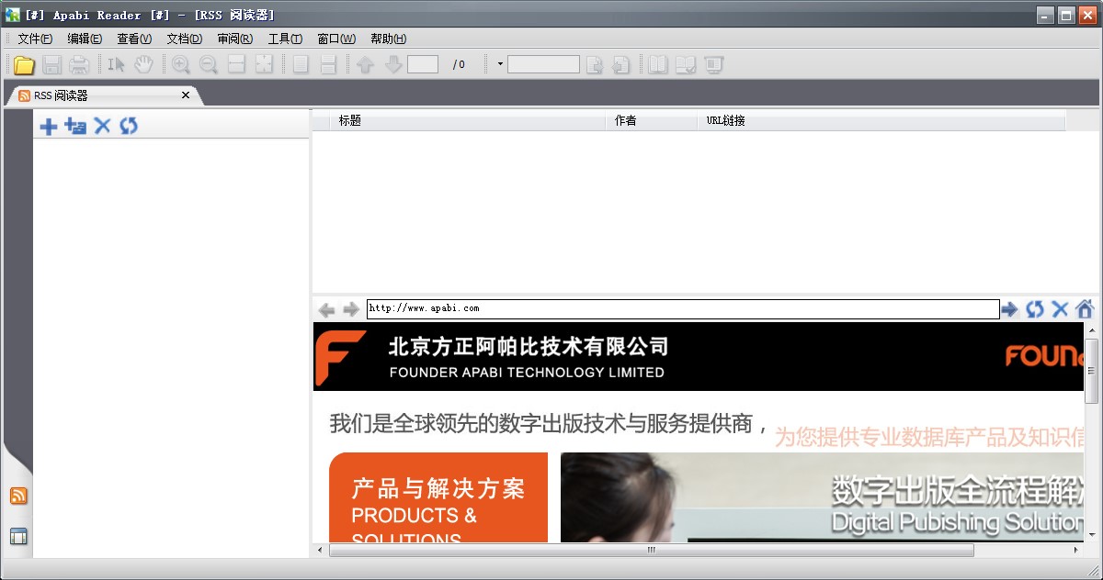Delete feed using the blue X icon
This screenshot has height=580, width=1103.
[102, 127]
